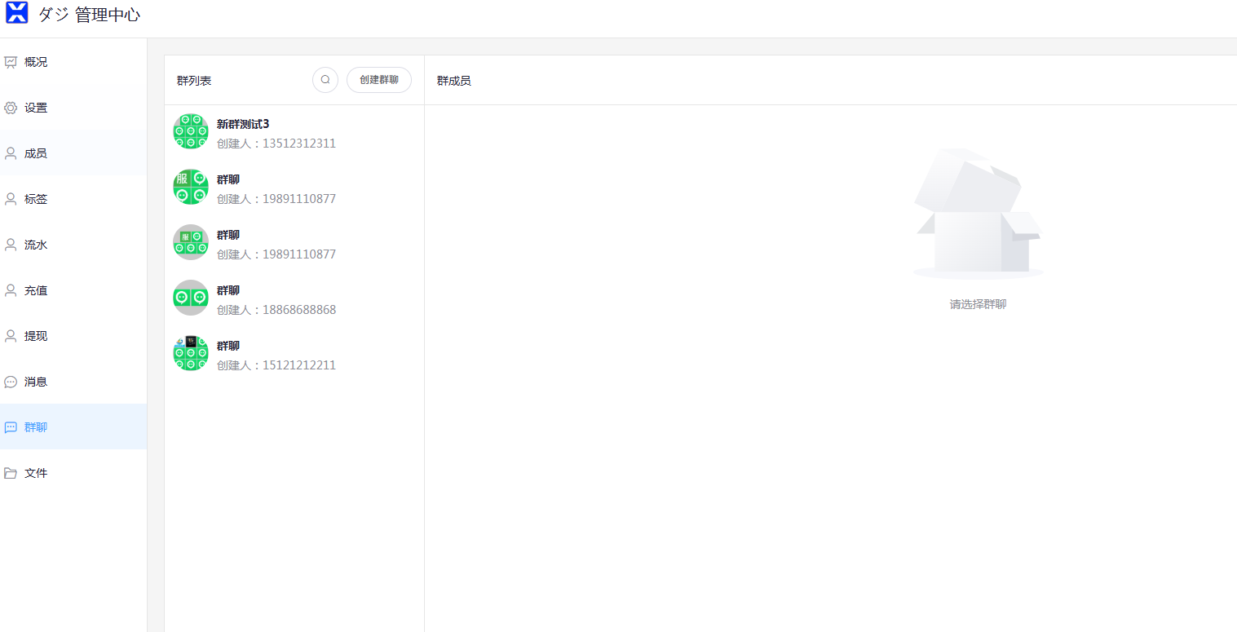Click the 成员 person icon
This screenshot has width=1237, height=632.
(11, 153)
